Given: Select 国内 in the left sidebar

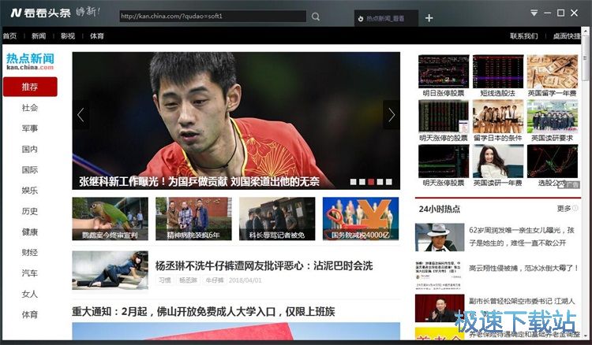Looking at the screenshot, I should click(x=30, y=149).
